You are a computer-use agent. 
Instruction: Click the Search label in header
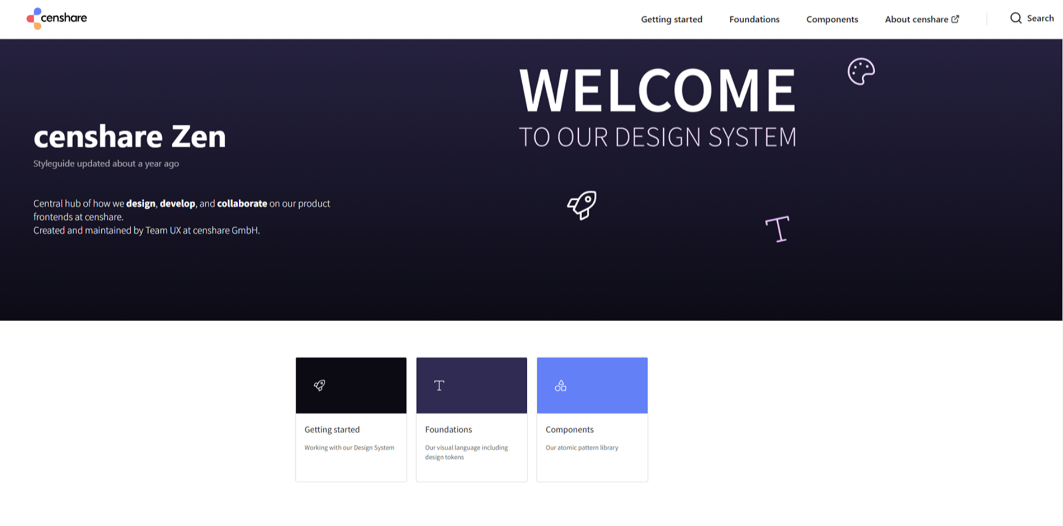[x=1040, y=18]
